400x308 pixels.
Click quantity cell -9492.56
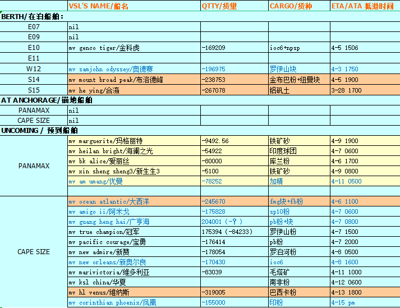(x=235, y=141)
